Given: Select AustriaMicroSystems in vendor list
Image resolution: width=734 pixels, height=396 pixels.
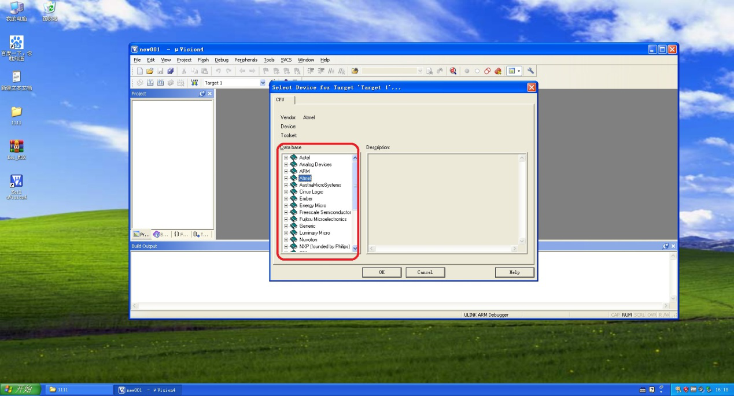Looking at the screenshot, I should pyautogui.click(x=320, y=185).
